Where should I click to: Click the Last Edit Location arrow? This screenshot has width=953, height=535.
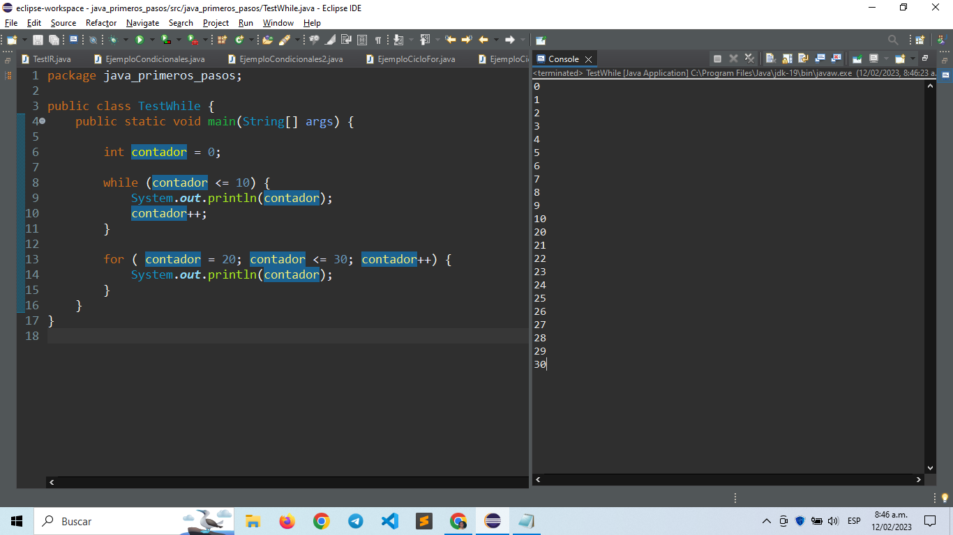coord(451,40)
